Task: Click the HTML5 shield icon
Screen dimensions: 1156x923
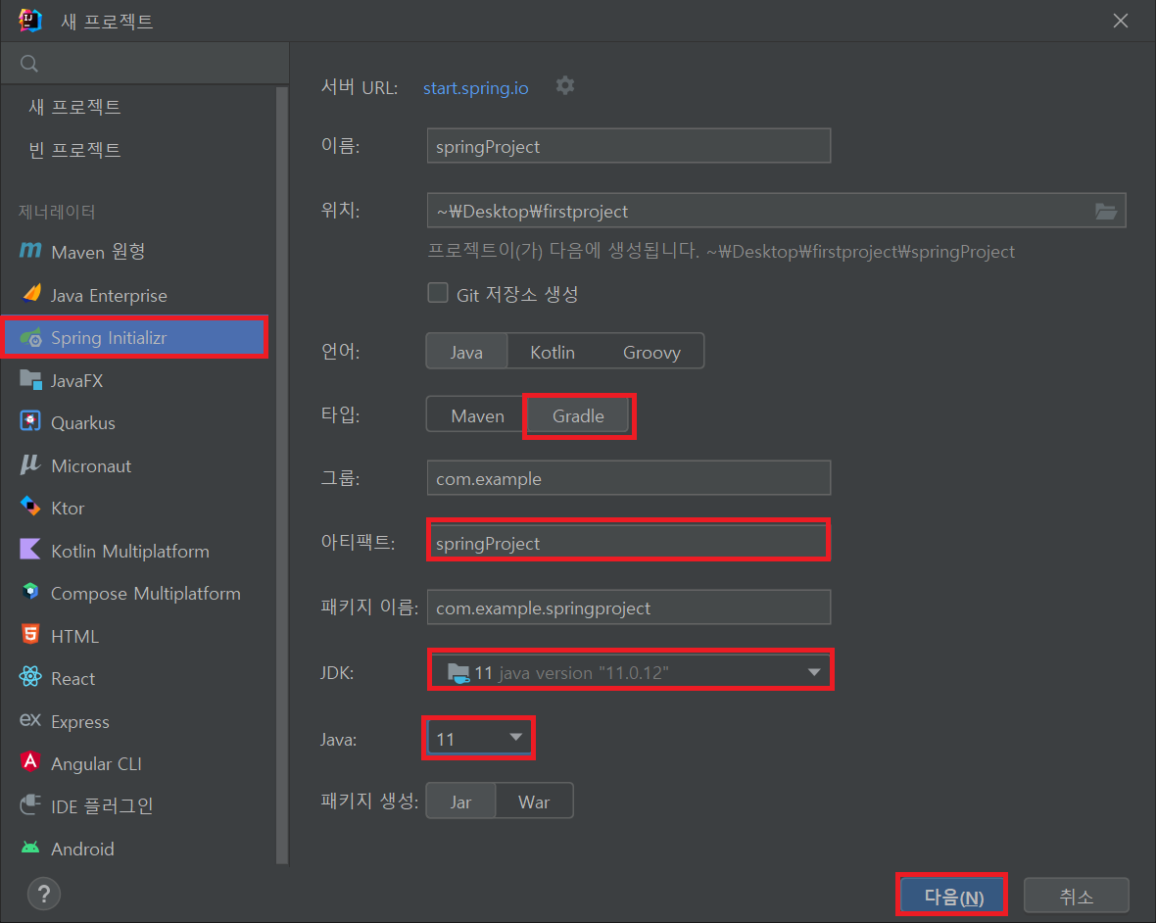Action: pyautogui.click(x=30, y=634)
